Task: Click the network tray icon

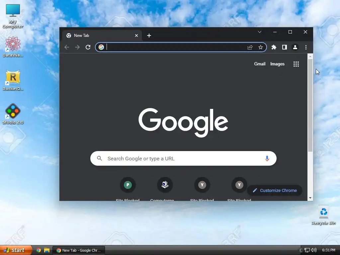Action: 307,250
